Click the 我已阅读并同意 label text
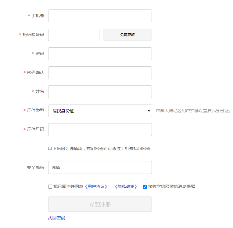Image resolution: width=233 pixels, height=228 pixels. [68, 186]
